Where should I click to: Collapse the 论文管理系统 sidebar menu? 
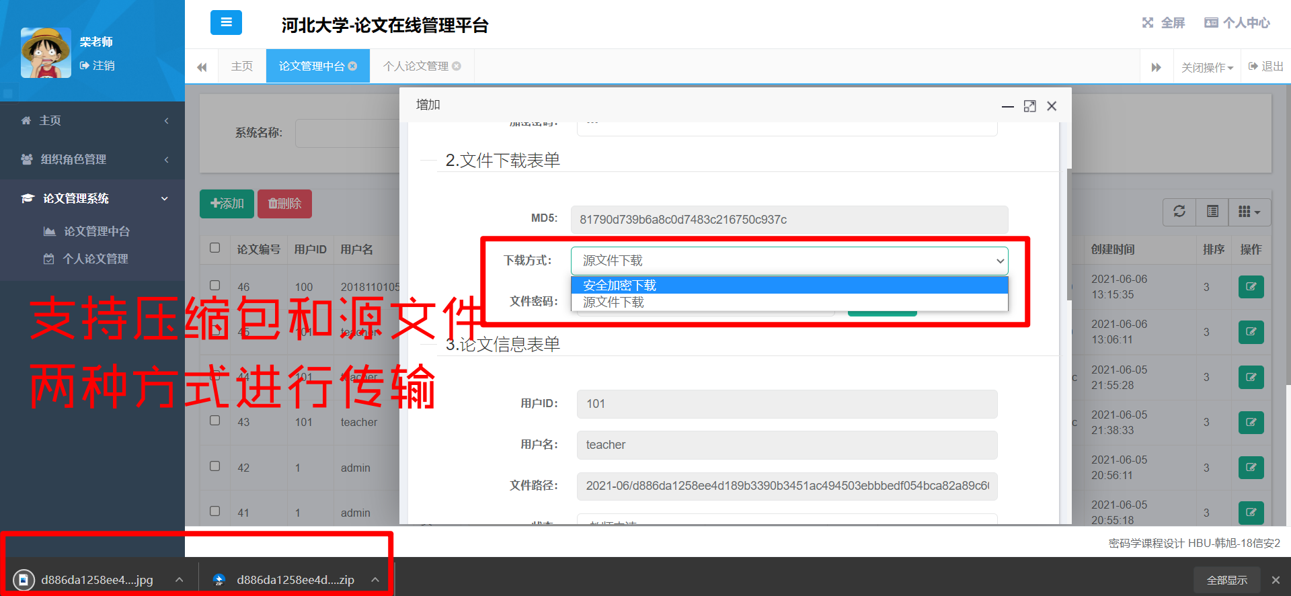92,198
